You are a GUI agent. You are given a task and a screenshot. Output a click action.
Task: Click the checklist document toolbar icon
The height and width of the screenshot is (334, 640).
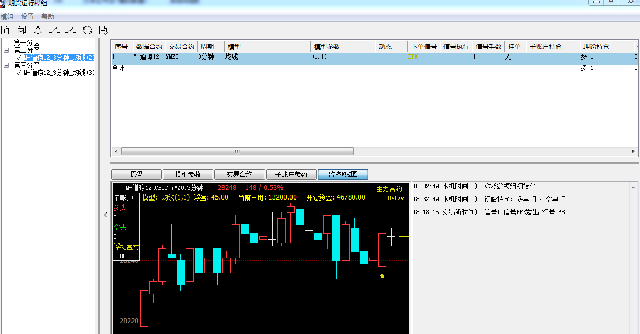(104, 31)
